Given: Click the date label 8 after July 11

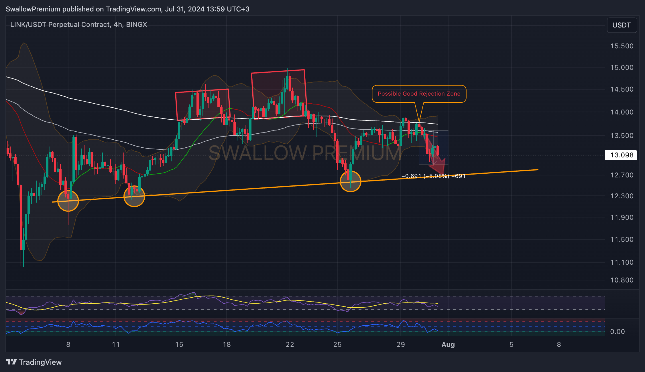Looking at the screenshot, I should tap(559, 345).
